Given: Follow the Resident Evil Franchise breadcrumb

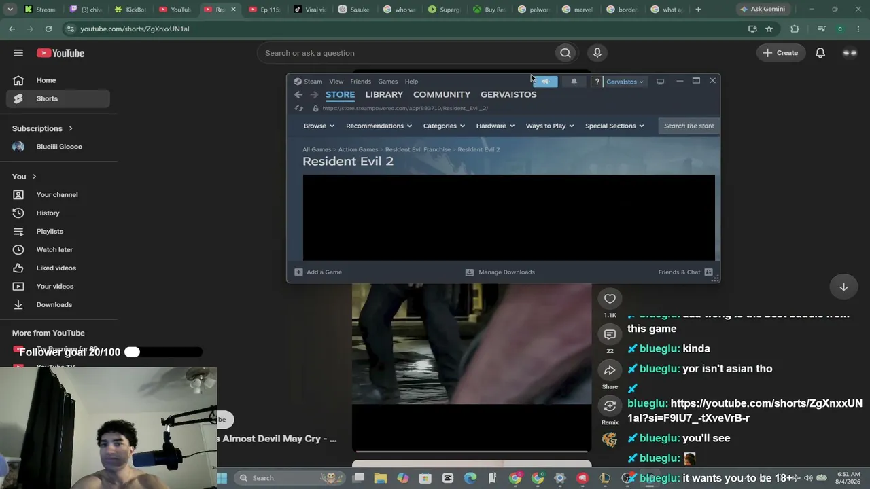Looking at the screenshot, I should pos(418,149).
